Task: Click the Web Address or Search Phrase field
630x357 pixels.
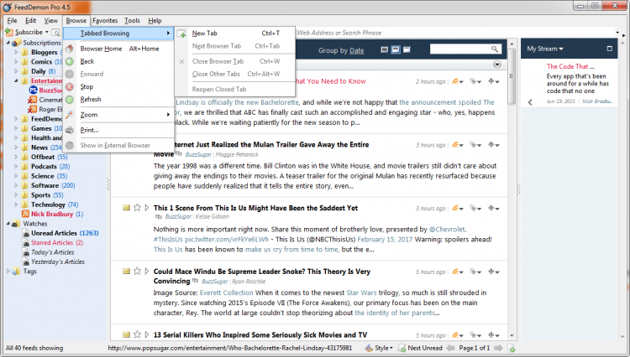Action: tap(456, 33)
